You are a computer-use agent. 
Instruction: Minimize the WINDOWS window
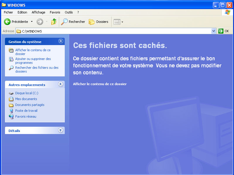(x=216, y=5)
